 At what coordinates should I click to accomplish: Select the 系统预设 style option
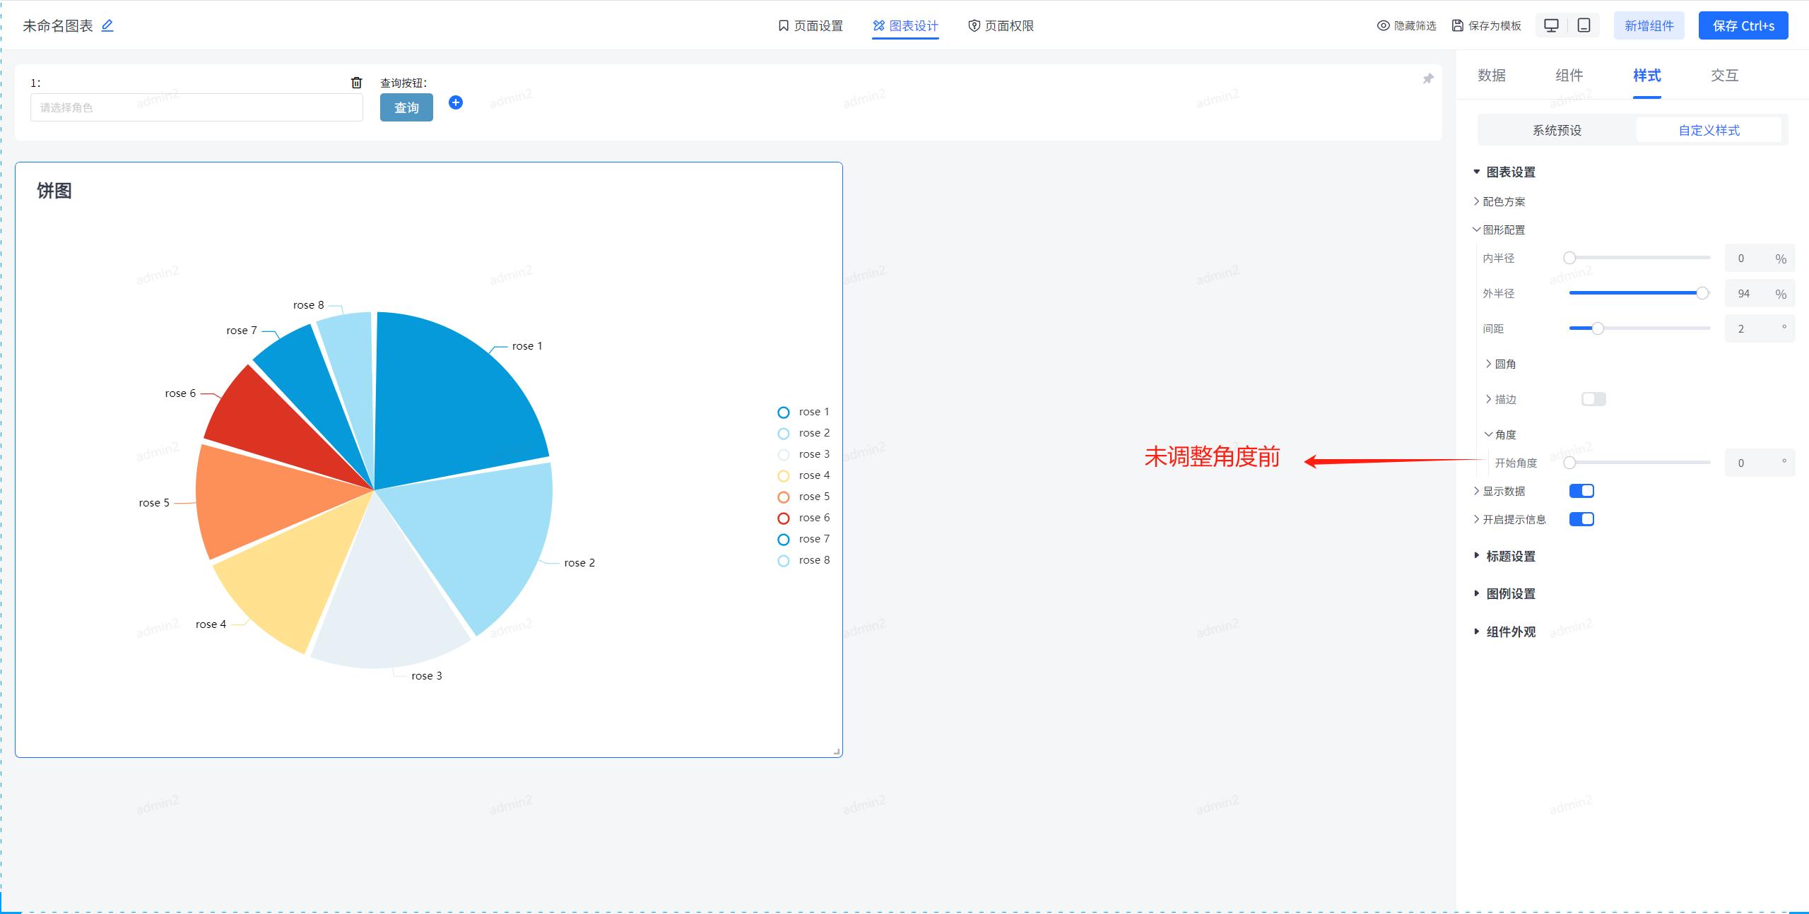pyautogui.click(x=1557, y=130)
